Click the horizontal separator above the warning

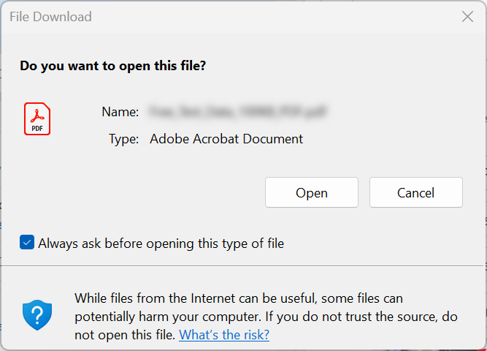tap(243, 265)
